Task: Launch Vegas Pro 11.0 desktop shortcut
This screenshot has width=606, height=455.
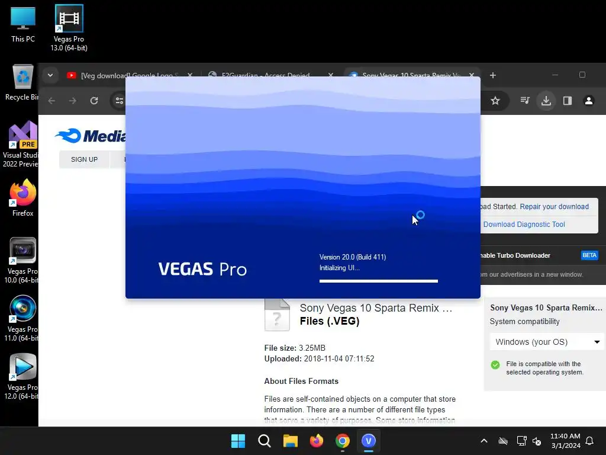Action: click(22, 318)
